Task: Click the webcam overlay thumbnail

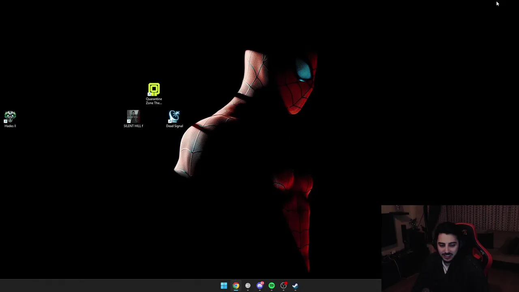Action: [x=450, y=249]
